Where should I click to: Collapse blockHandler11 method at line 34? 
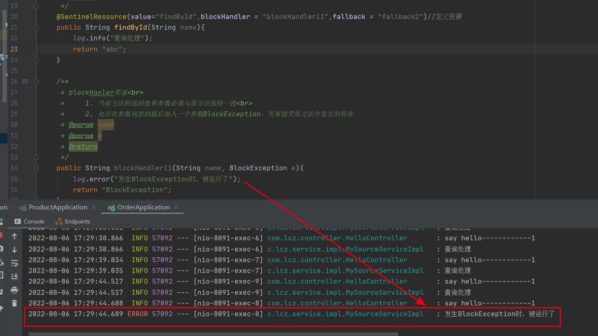point(36,168)
